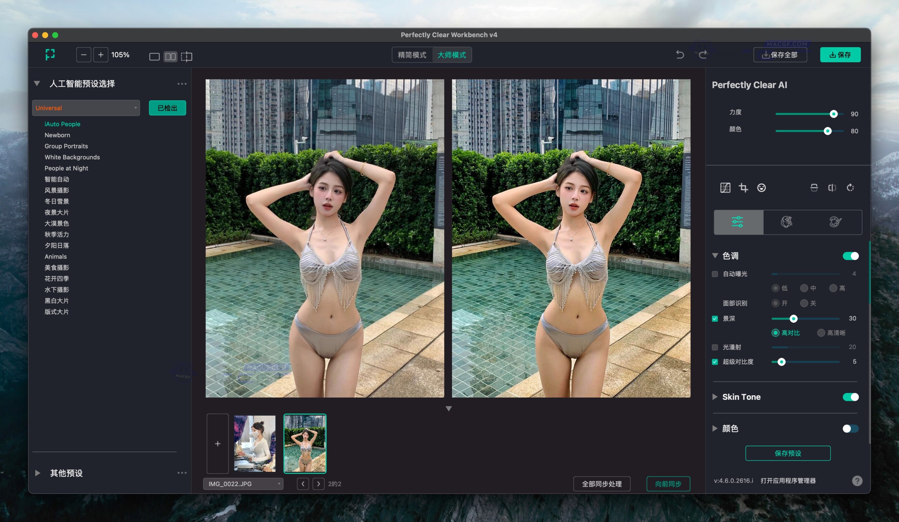
Task: Click the 向前同步 button
Action: pyautogui.click(x=668, y=484)
